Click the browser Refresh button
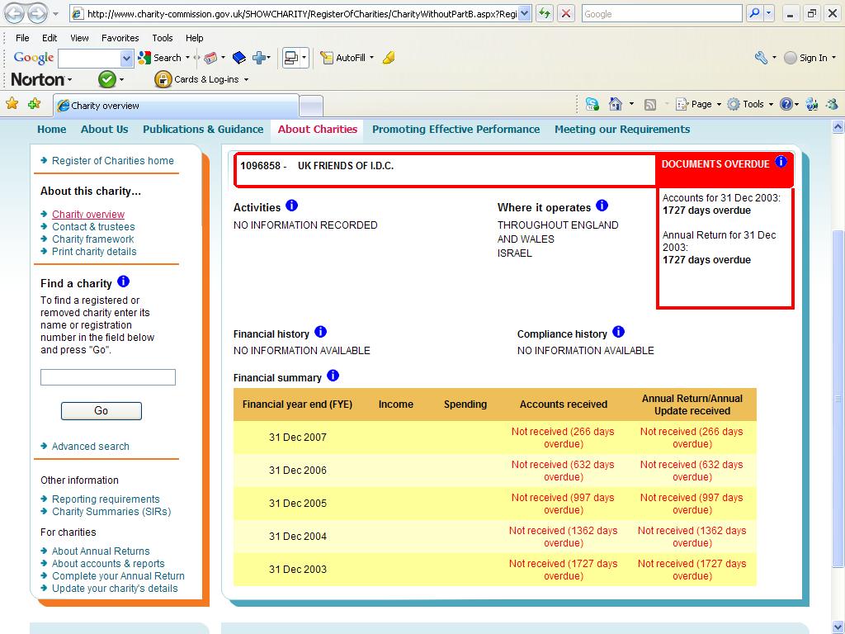Image resolution: width=845 pixels, height=634 pixels. tap(545, 14)
